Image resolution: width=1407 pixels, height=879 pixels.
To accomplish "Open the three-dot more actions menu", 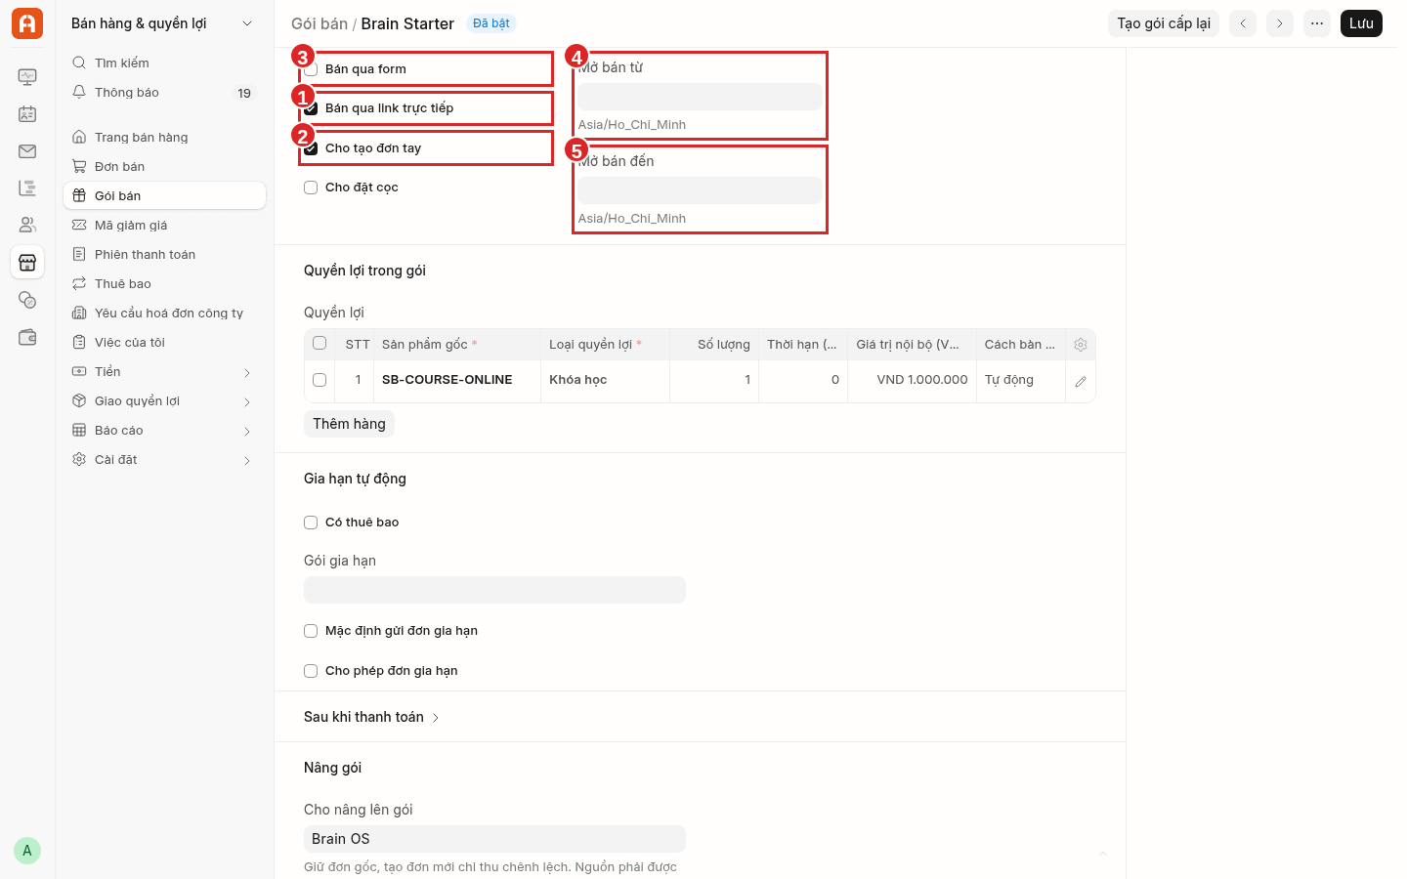I will pyautogui.click(x=1317, y=23).
